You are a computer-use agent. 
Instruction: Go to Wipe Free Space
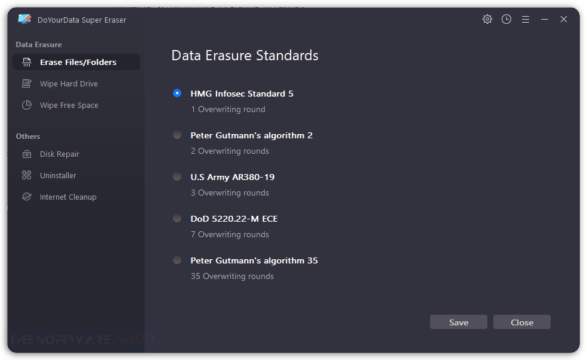76,105
